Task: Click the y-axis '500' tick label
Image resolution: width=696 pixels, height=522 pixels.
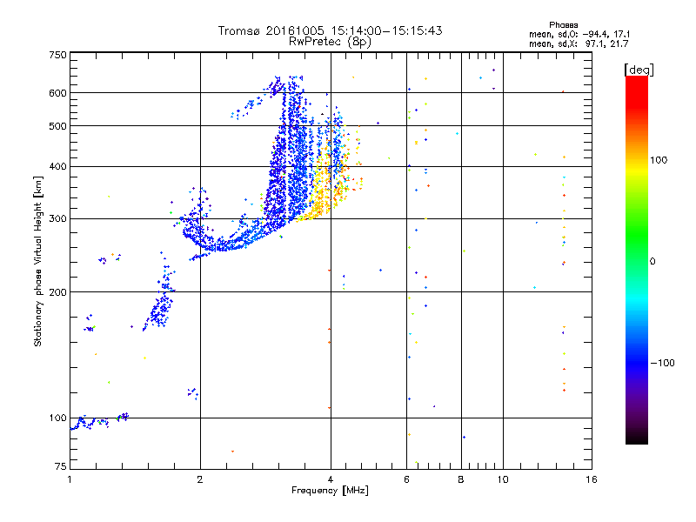Action: (57, 126)
